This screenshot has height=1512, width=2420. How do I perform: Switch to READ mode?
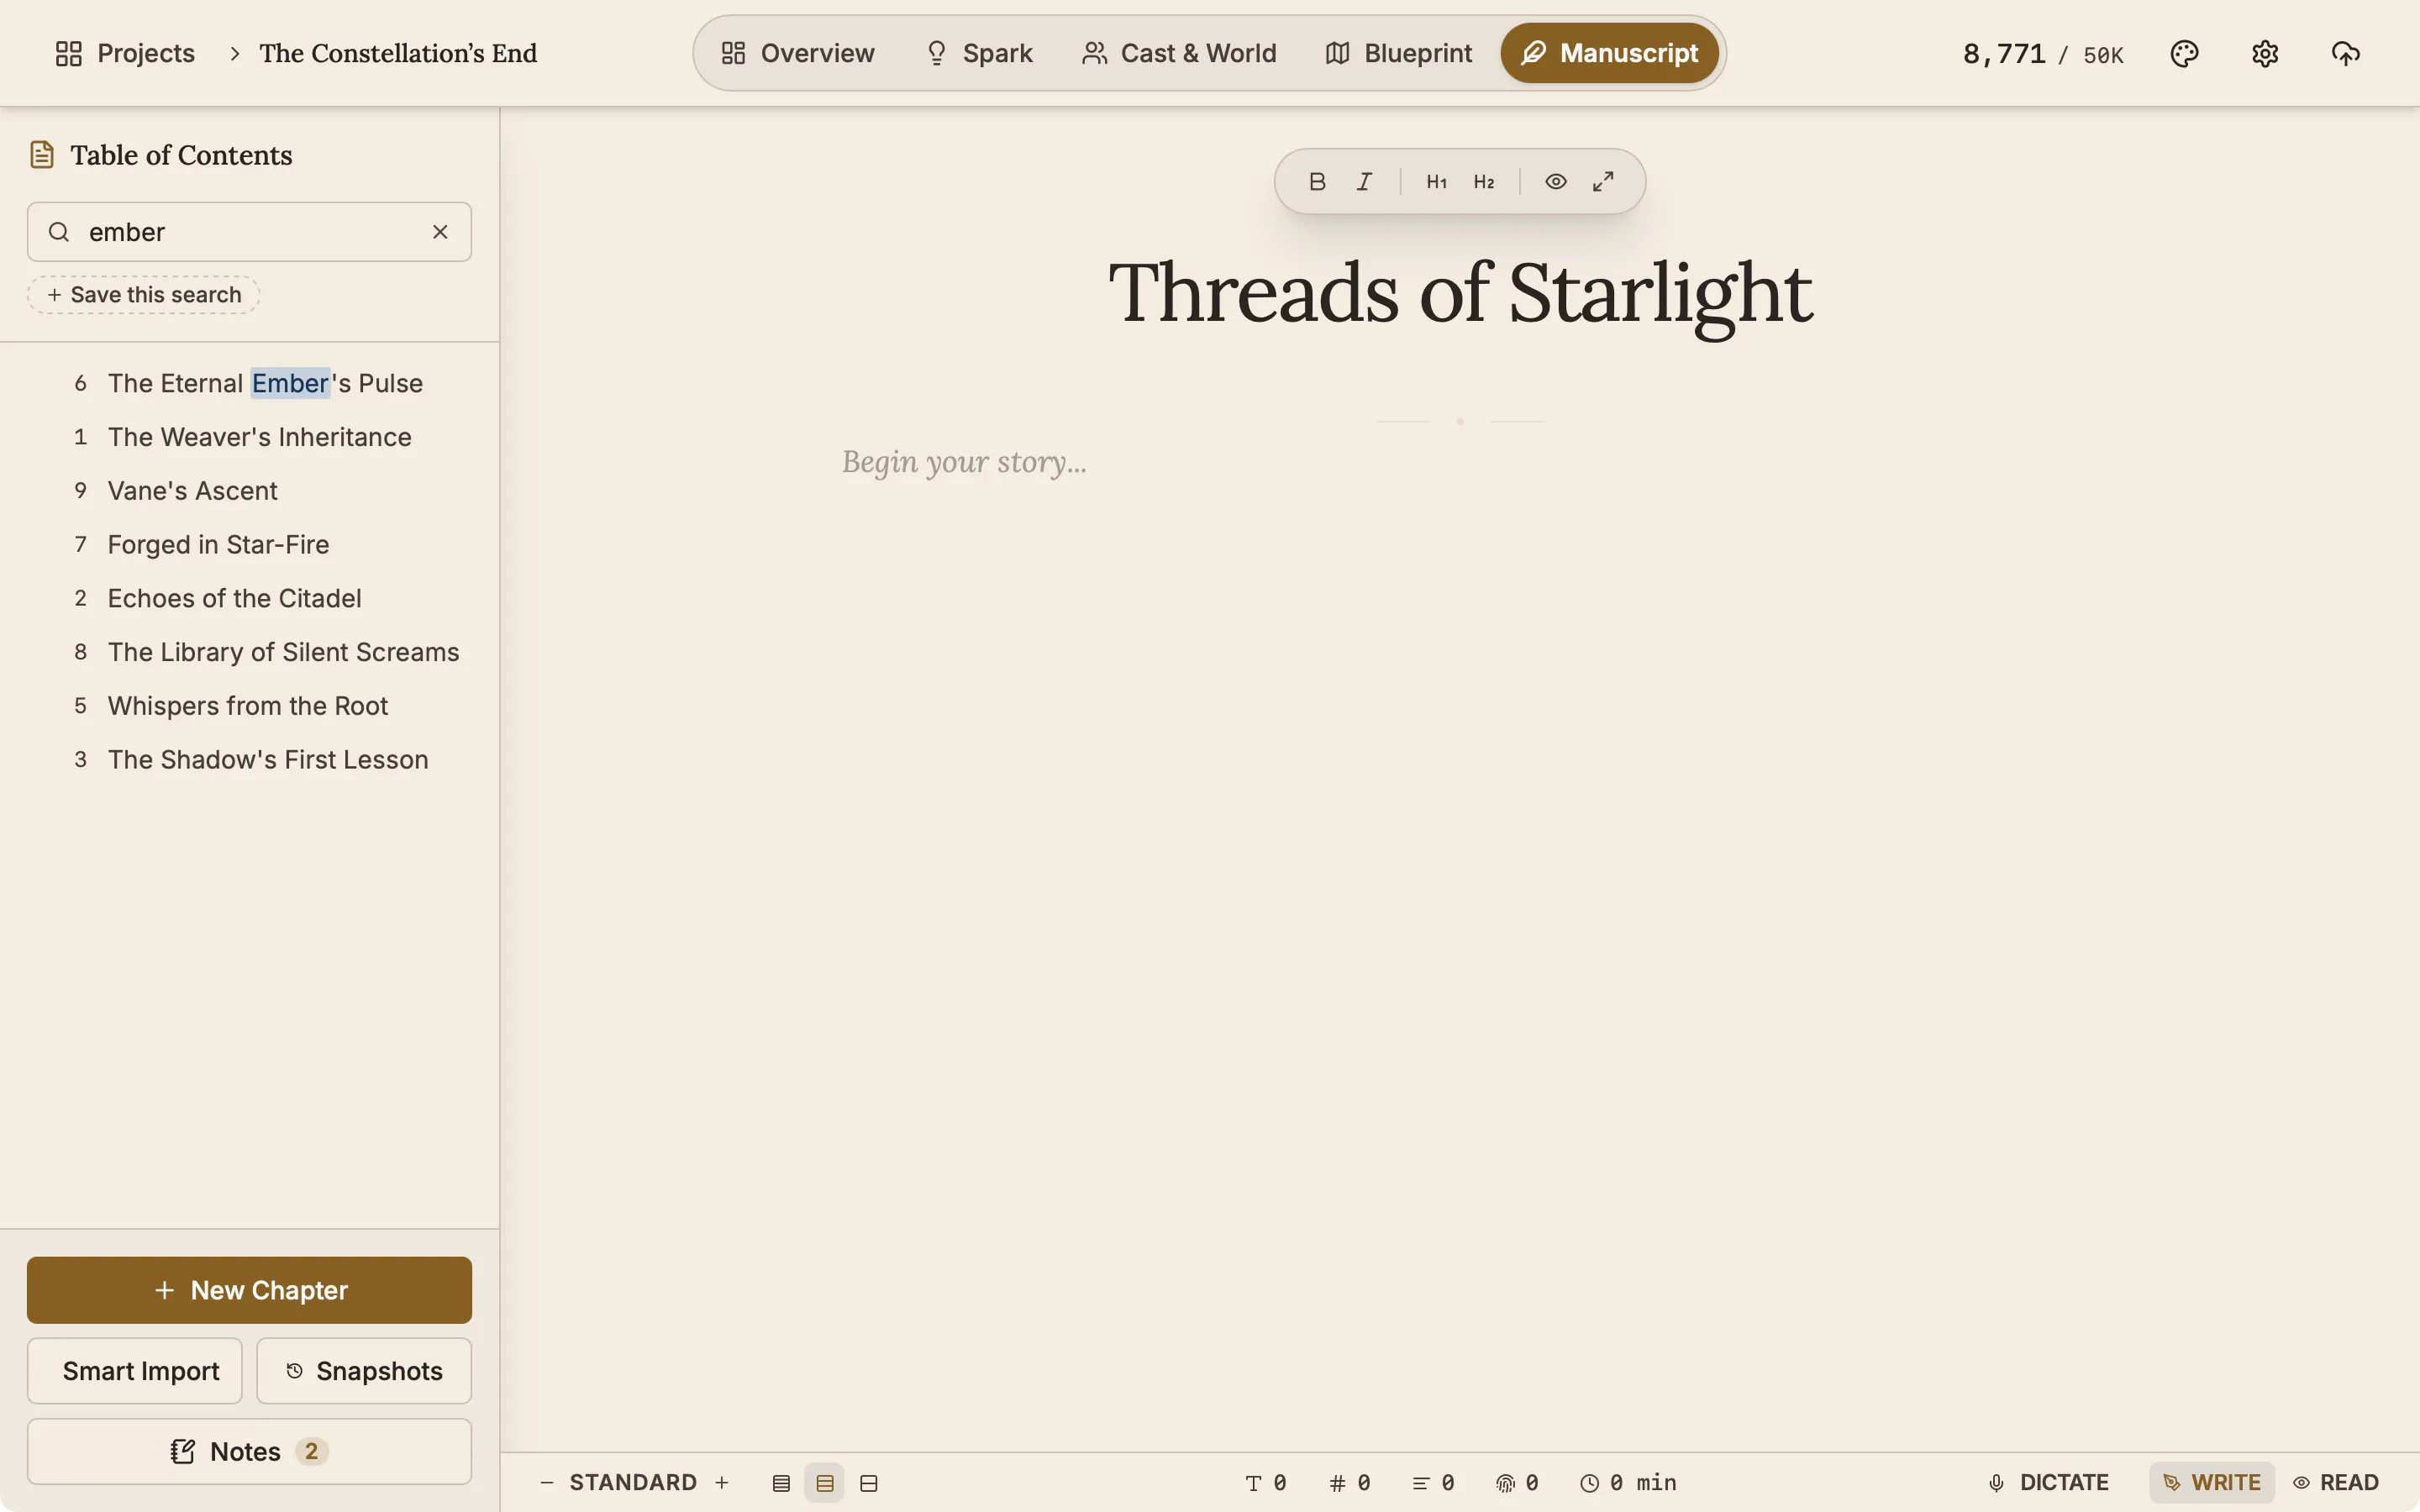click(x=2337, y=1483)
